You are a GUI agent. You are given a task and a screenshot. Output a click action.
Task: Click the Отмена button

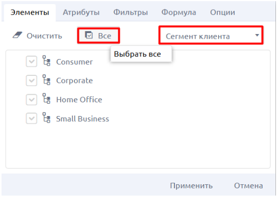[x=248, y=186]
